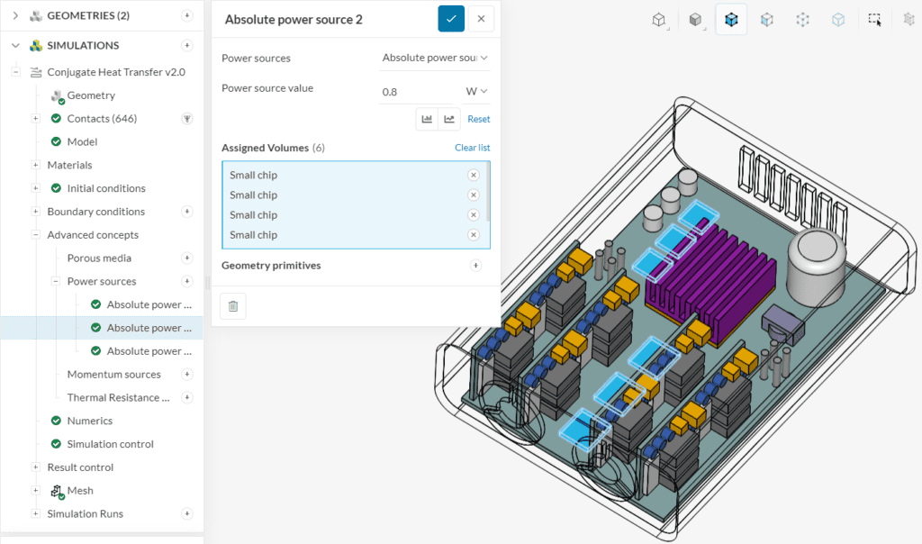This screenshot has height=544, width=922.
Task: Remove the first Small chip from list
Action: tap(473, 176)
